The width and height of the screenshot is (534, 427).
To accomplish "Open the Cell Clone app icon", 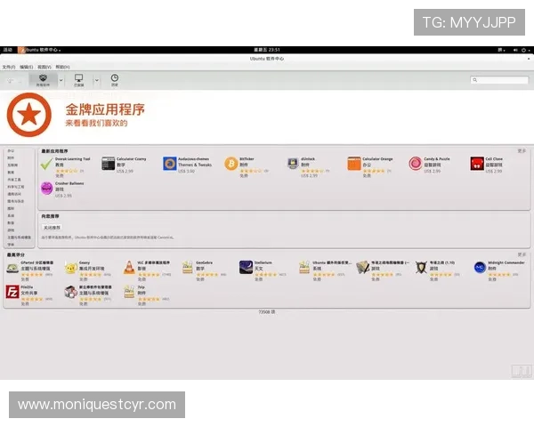I will [x=477, y=164].
